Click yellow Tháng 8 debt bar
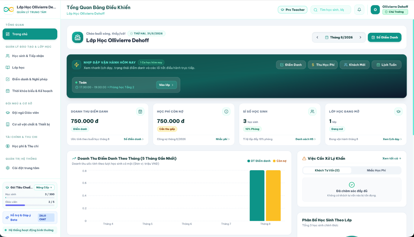Viewport: 414px width, 237px height. click(273, 196)
